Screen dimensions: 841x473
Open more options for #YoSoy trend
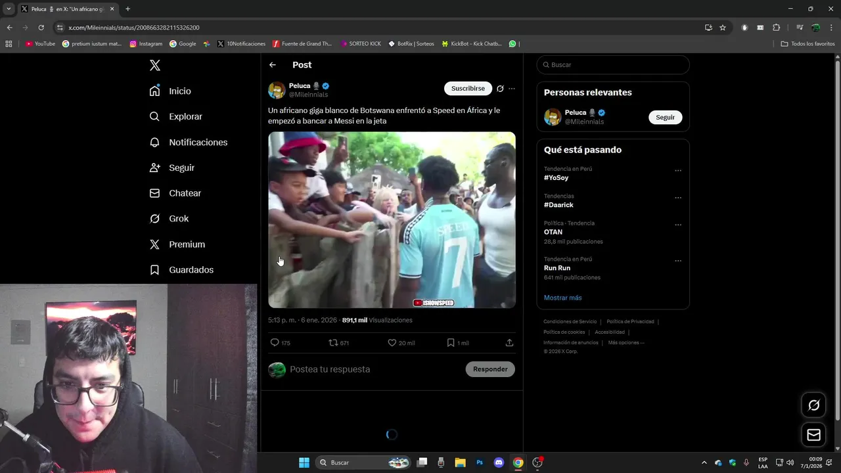678,171
